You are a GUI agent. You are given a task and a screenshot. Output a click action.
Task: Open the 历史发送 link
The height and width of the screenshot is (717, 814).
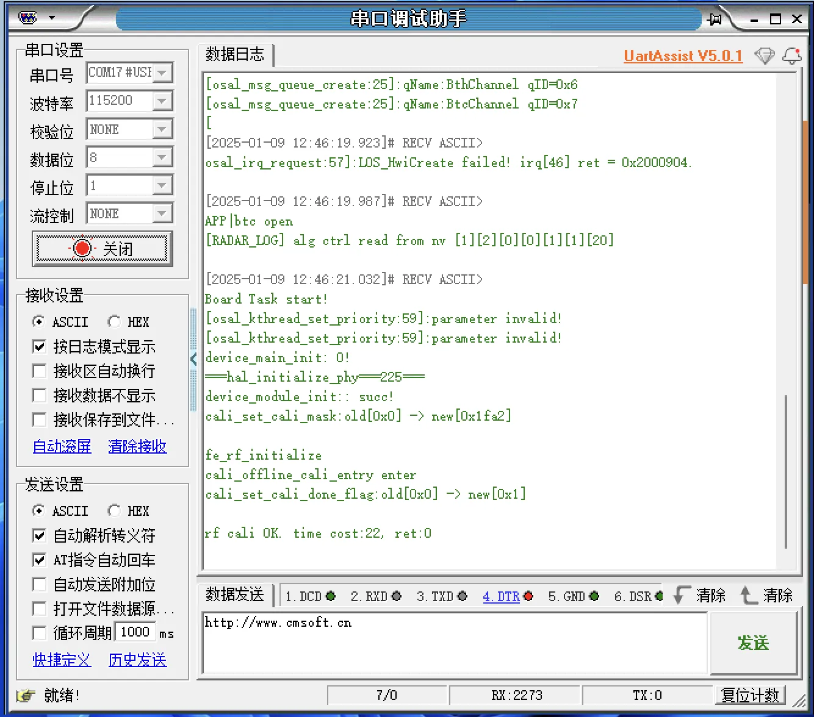point(137,659)
